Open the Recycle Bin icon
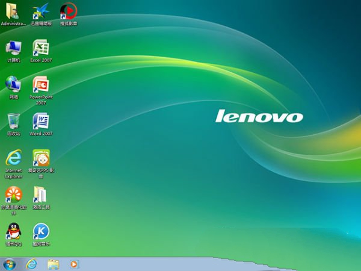 [x=13, y=120]
